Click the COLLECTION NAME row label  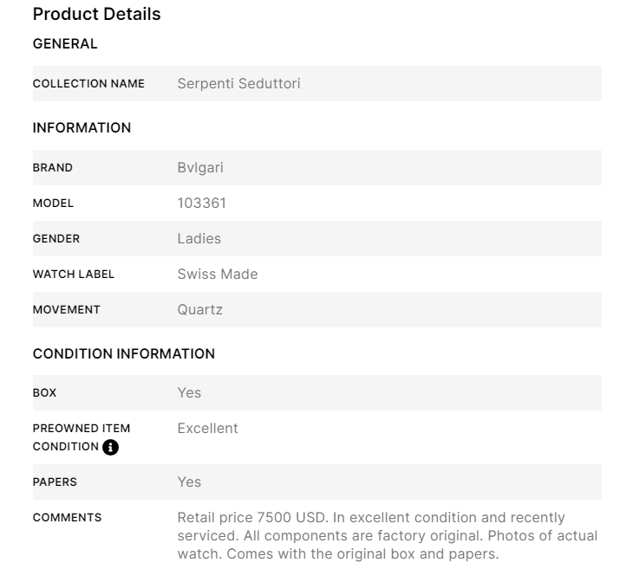(88, 84)
